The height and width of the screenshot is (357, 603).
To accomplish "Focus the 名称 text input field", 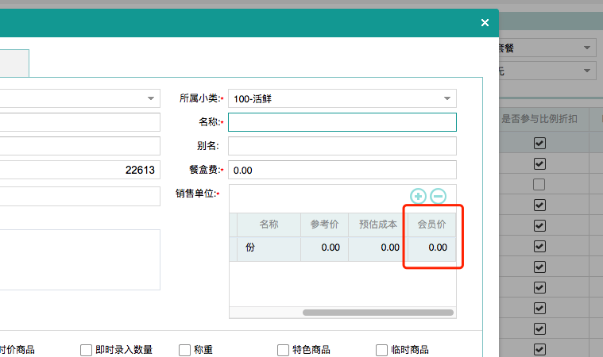I will (342, 122).
